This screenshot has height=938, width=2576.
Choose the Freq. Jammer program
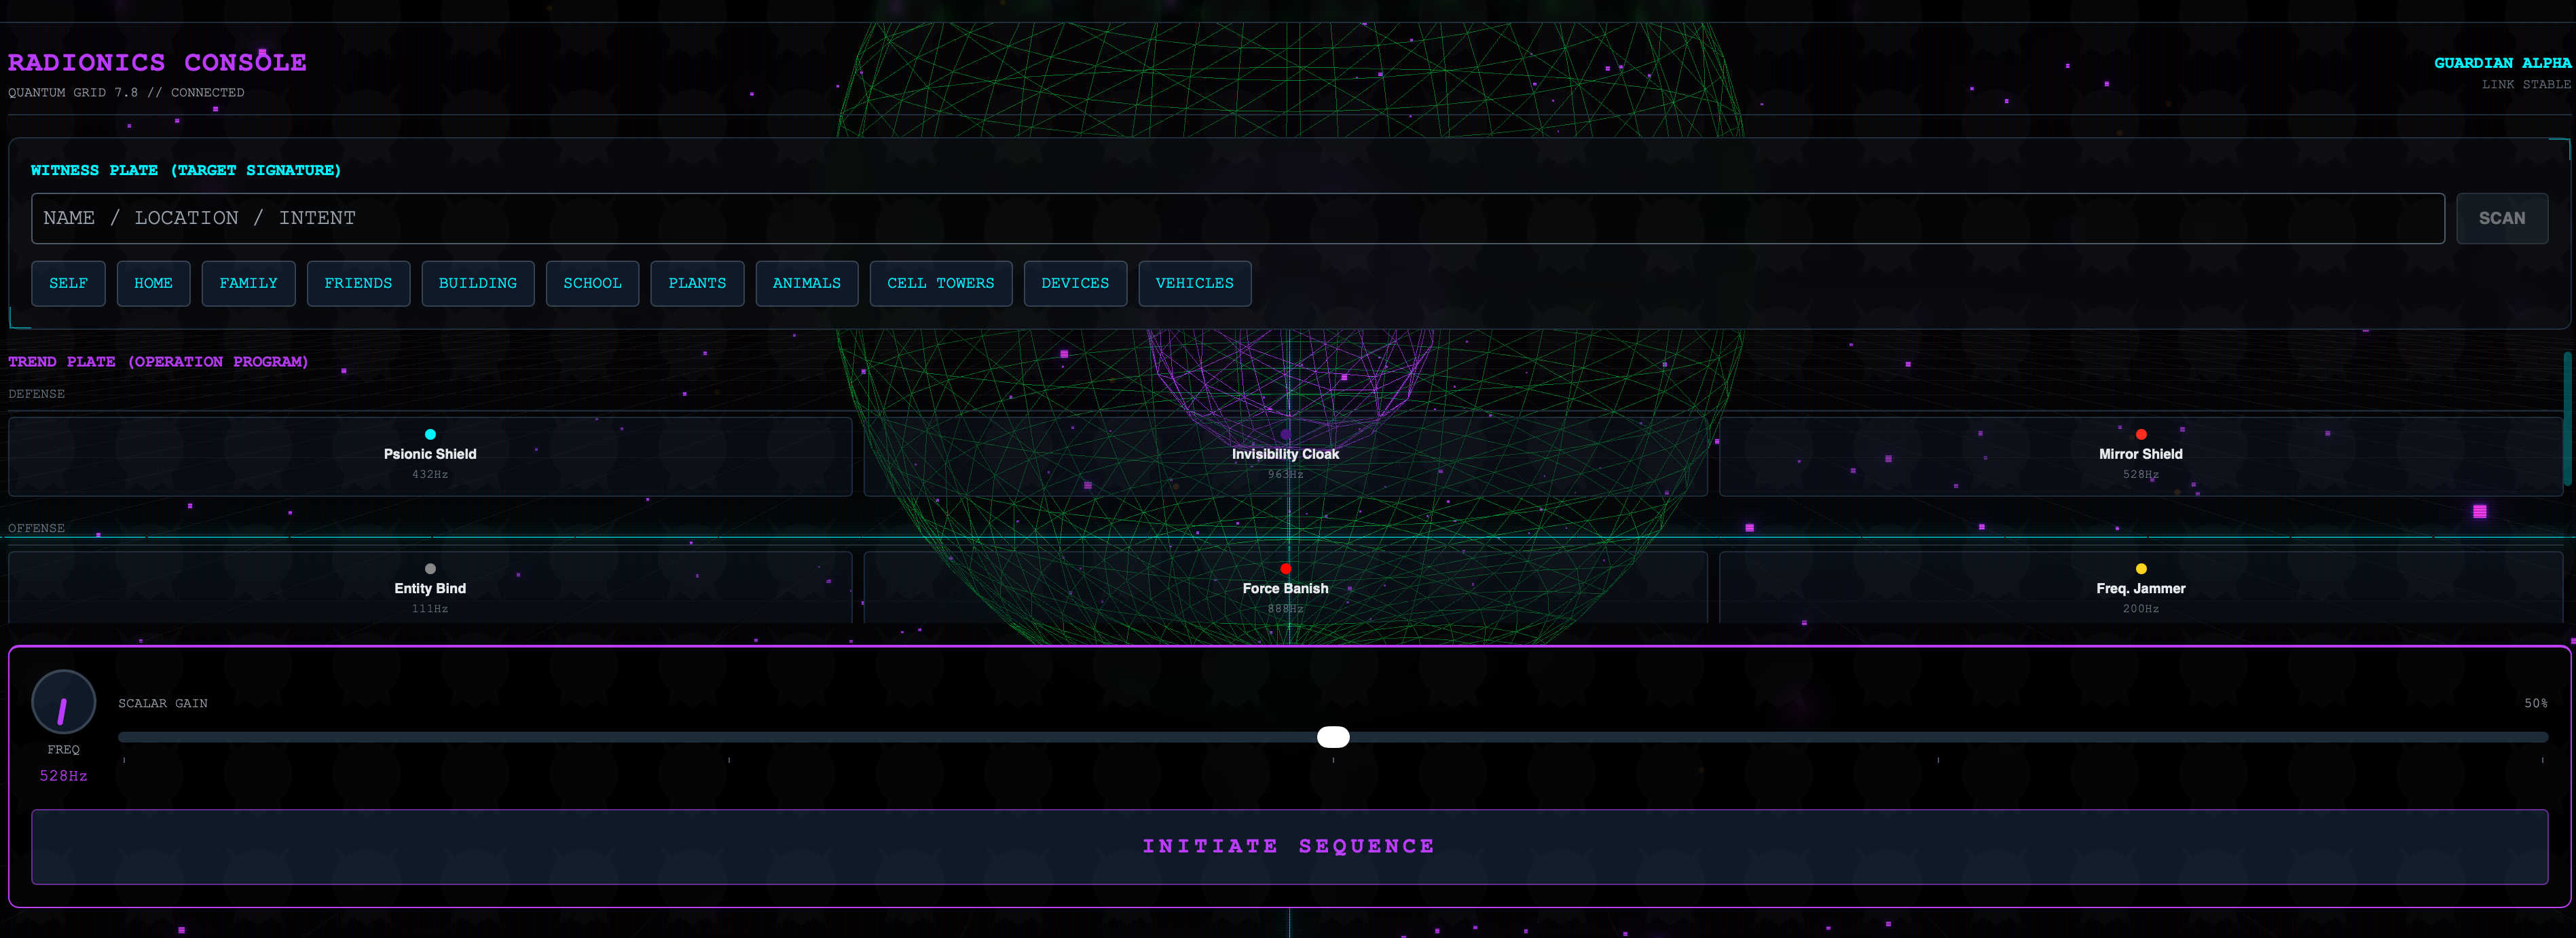(x=2140, y=589)
